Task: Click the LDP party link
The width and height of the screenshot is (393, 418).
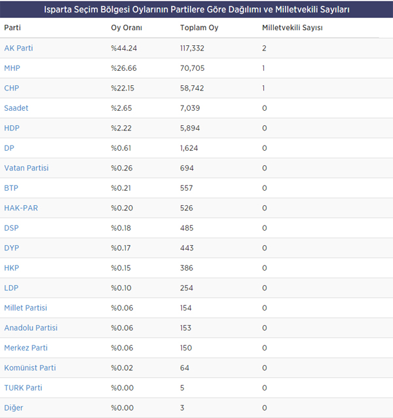Action: tap(11, 288)
